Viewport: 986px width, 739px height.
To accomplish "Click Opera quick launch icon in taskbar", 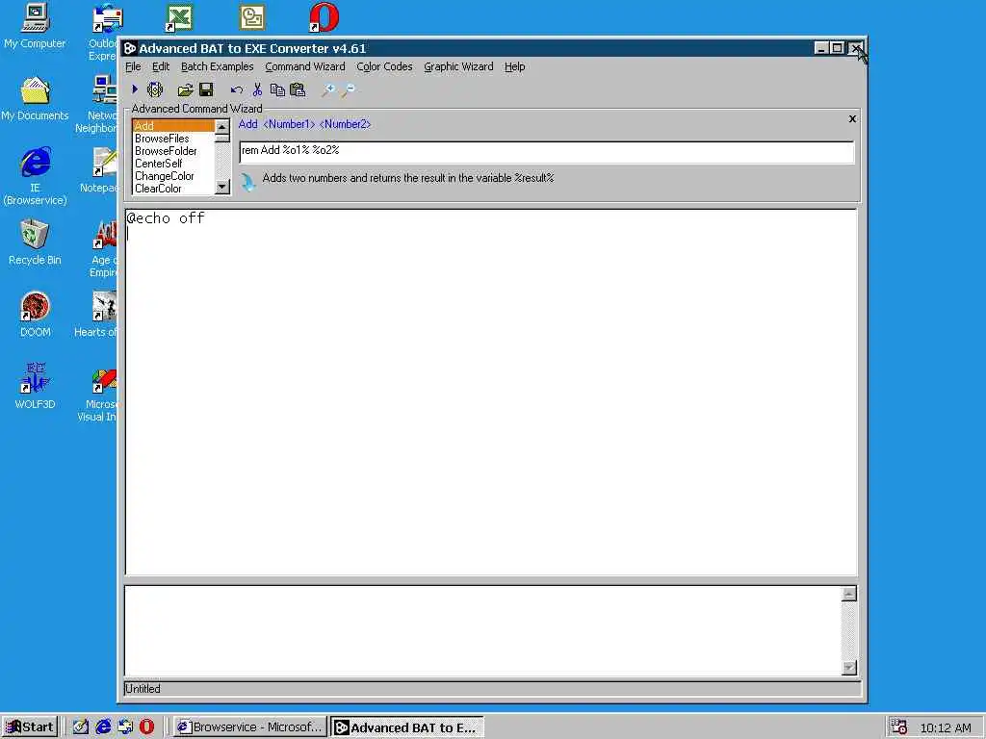I will click(146, 727).
